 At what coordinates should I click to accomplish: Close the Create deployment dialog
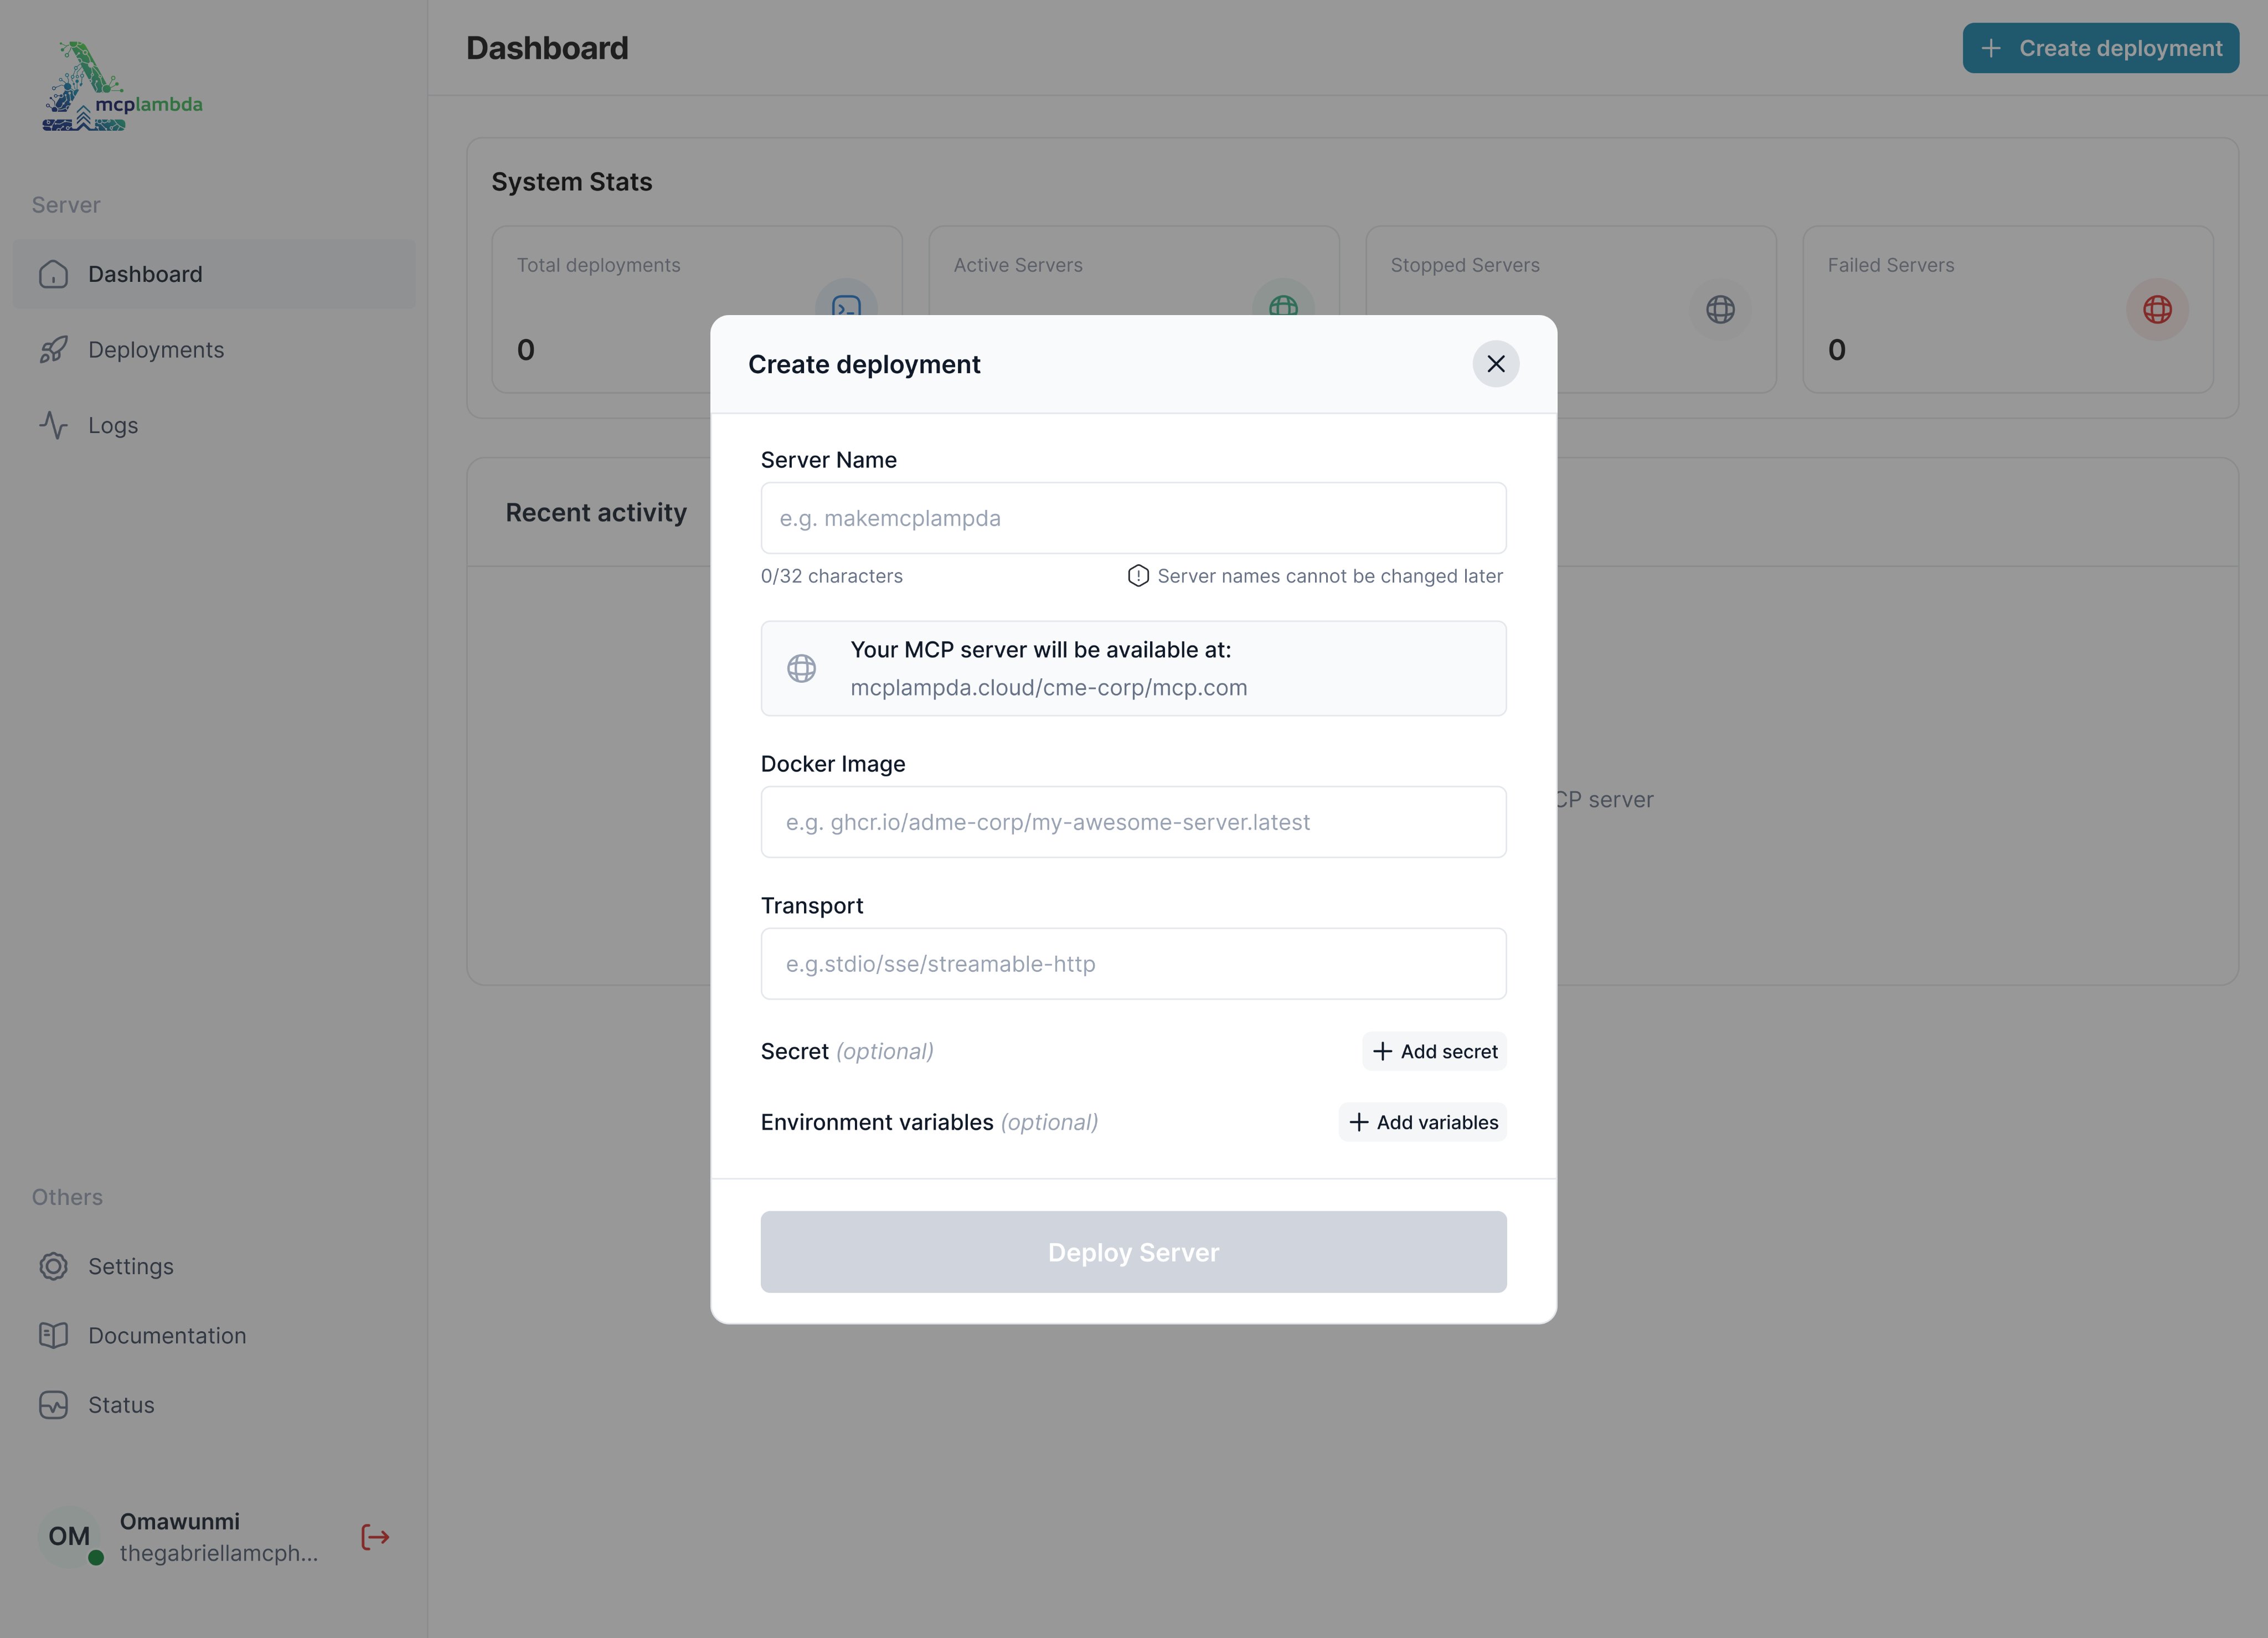point(1495,364)
